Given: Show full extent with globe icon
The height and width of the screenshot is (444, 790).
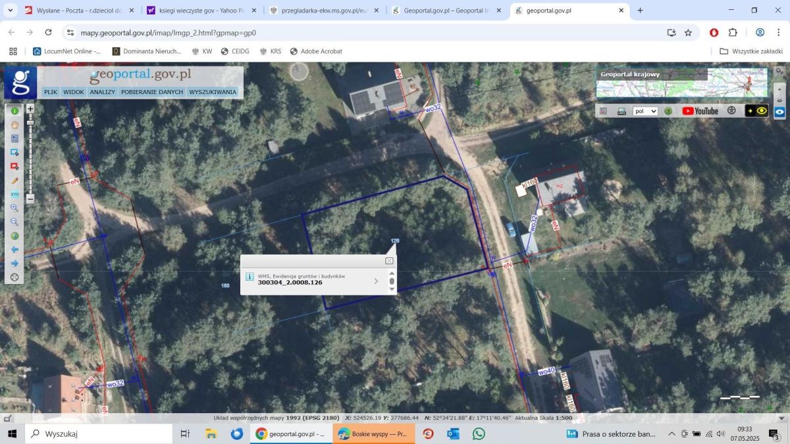Looking at the screenshot, I should click(14, 236).
